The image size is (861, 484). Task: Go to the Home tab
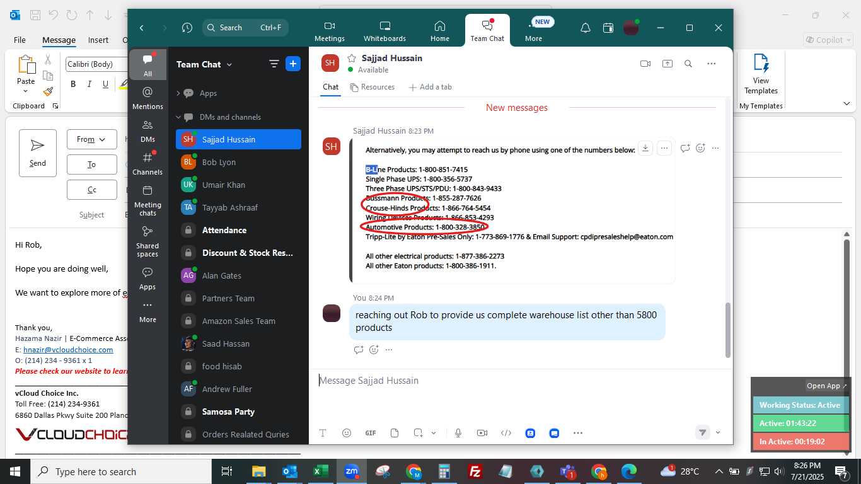[x=439, y=31]
